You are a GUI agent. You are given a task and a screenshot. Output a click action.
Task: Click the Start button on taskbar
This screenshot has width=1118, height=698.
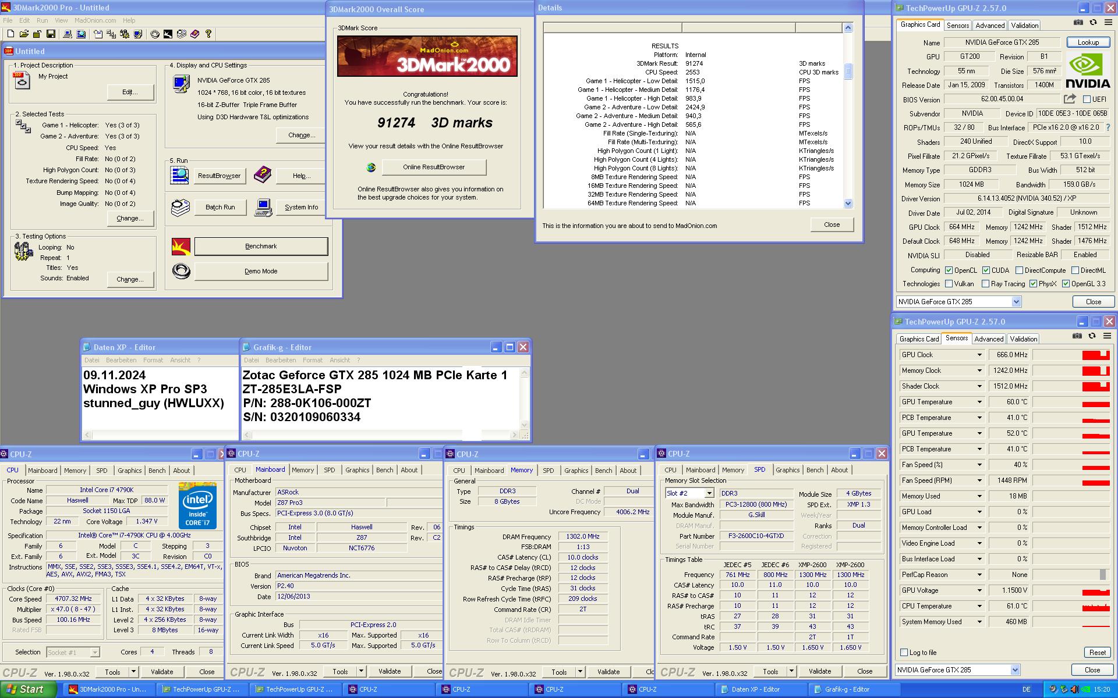[x=28, y=689]
